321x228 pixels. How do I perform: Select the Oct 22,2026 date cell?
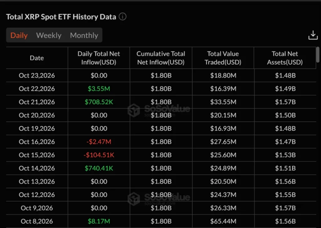[x=37, y=89]
